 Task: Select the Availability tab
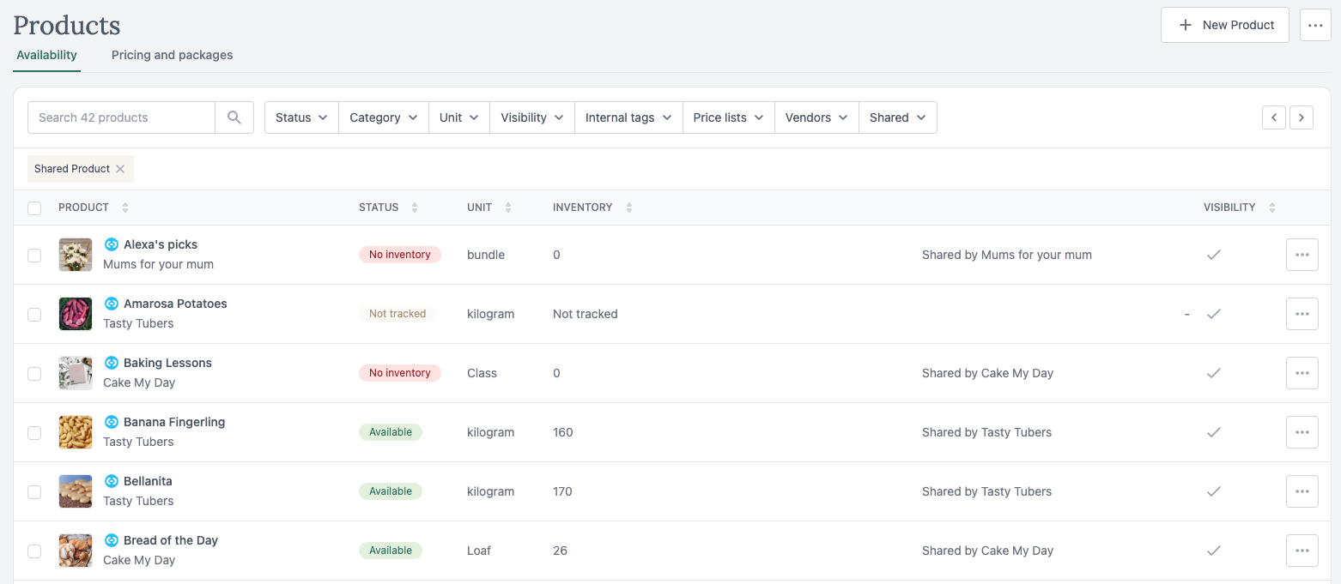(x=47, y=55)
